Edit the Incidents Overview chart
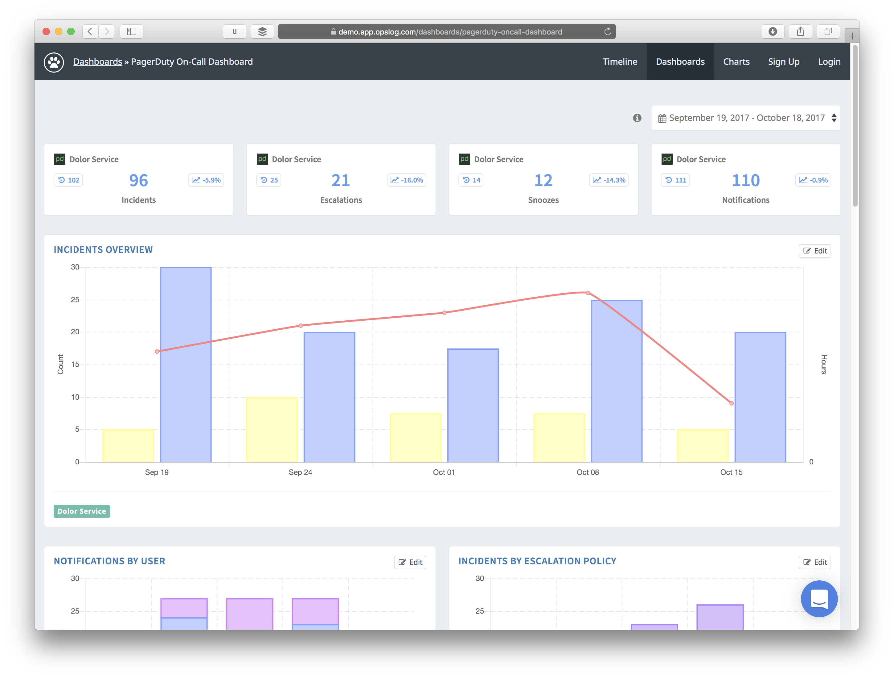Image resolution: width=894 pixels, height=679 pixels. pos(814,251)
